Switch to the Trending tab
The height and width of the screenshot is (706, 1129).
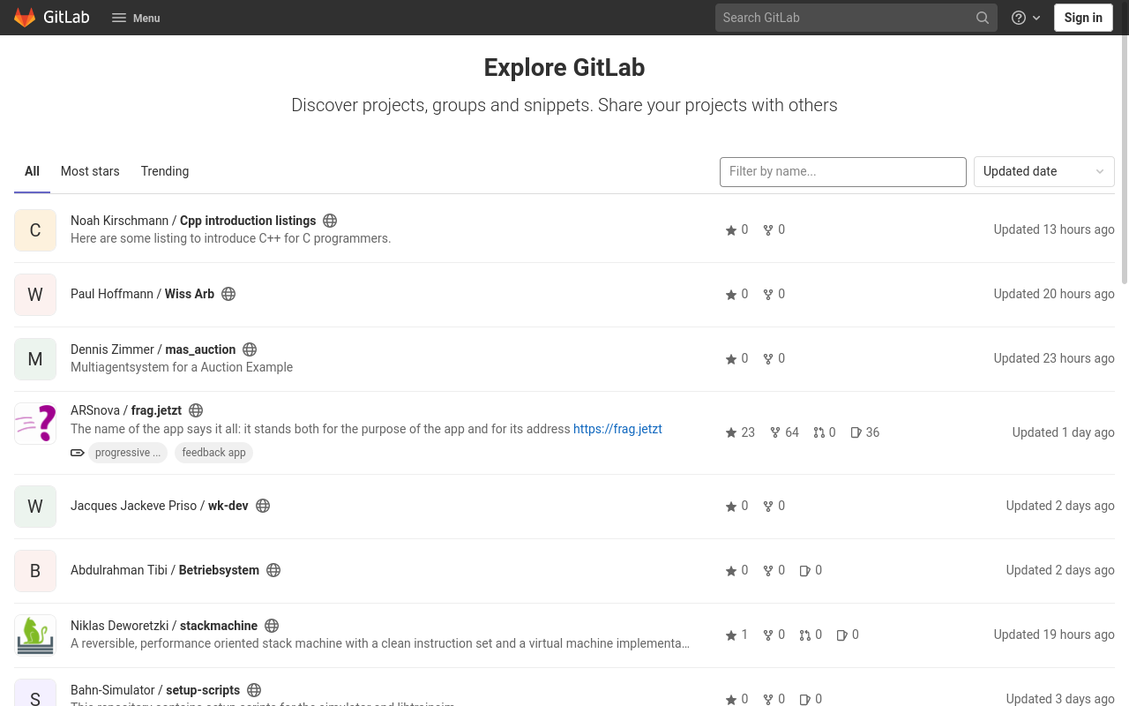tap(165, 171)
